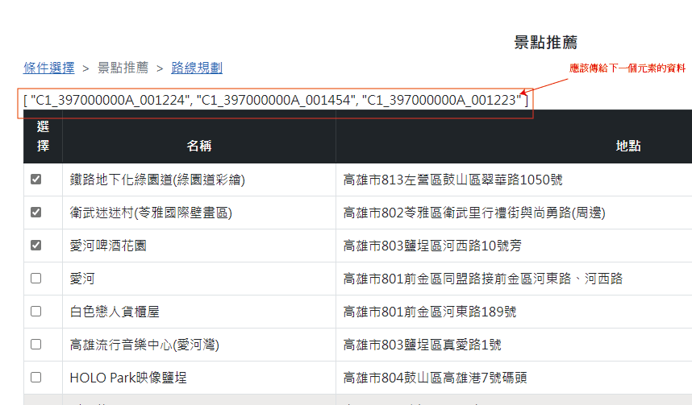The width and height of the screenshot is (692, 405).
Task: Click address 高雄市802苓雅區衛武里行禮街與尚勇路(周邊)
Action: 474,213
